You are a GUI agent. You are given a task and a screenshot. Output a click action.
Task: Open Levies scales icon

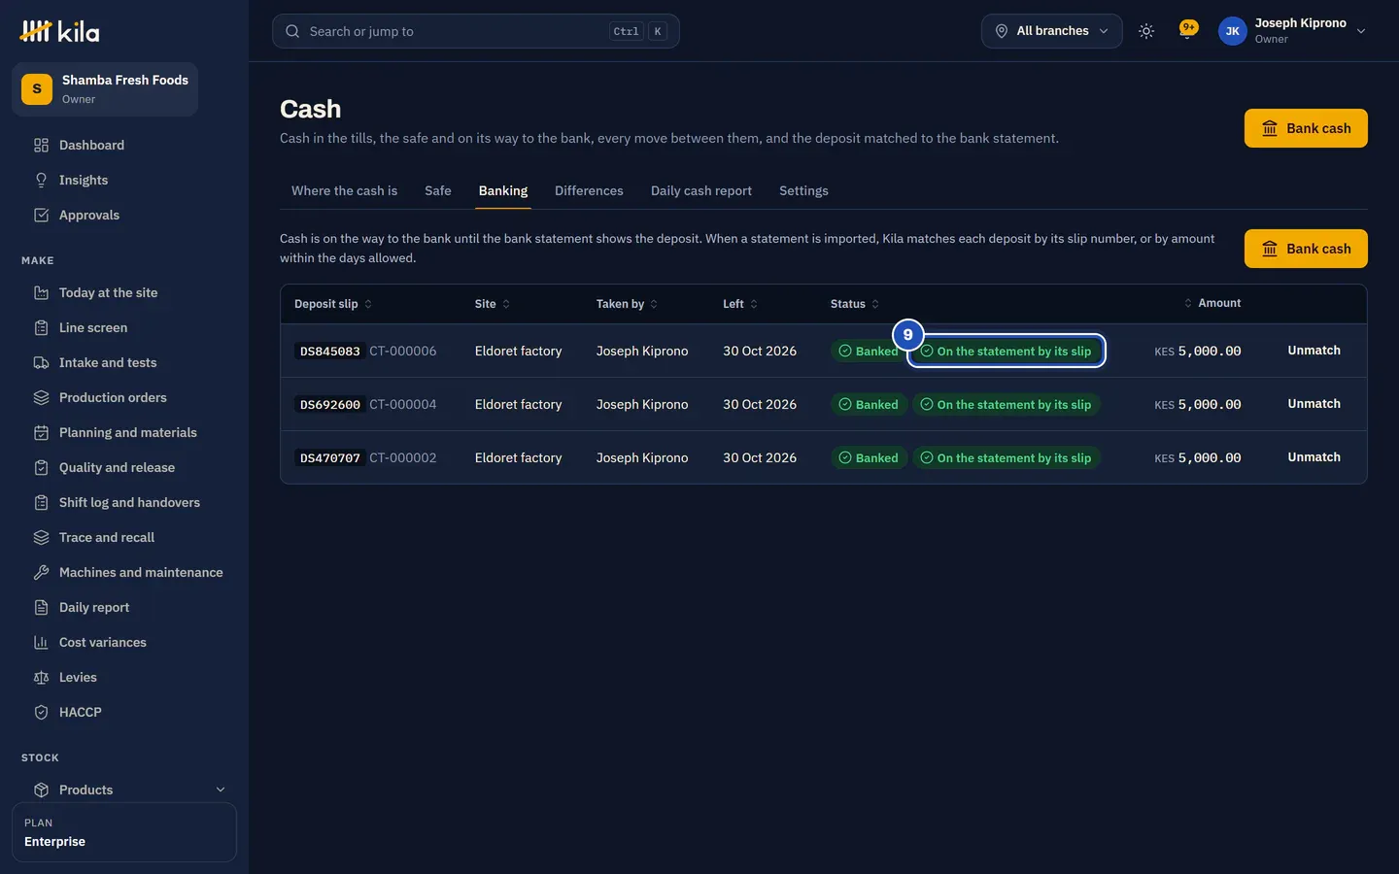coord(41,677)
